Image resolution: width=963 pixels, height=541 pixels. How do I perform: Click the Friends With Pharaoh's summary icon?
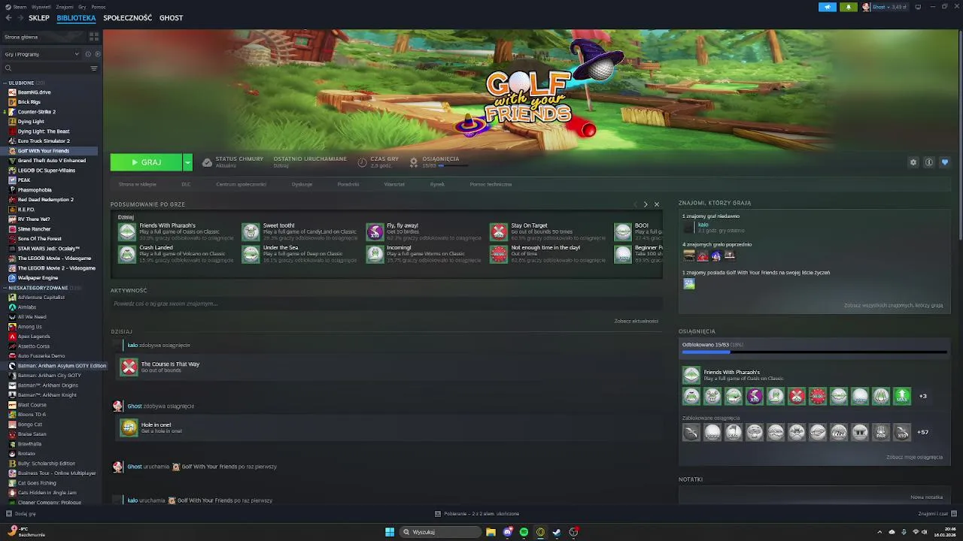[127, 231]
